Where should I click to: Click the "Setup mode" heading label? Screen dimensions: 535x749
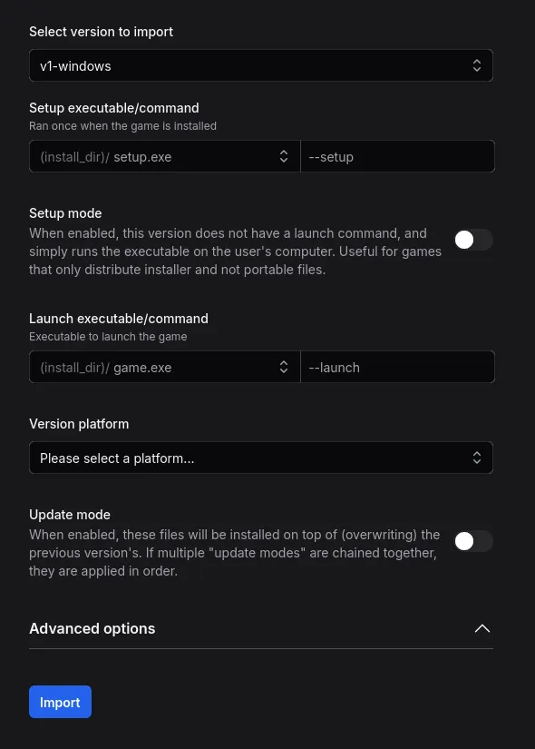65,213
